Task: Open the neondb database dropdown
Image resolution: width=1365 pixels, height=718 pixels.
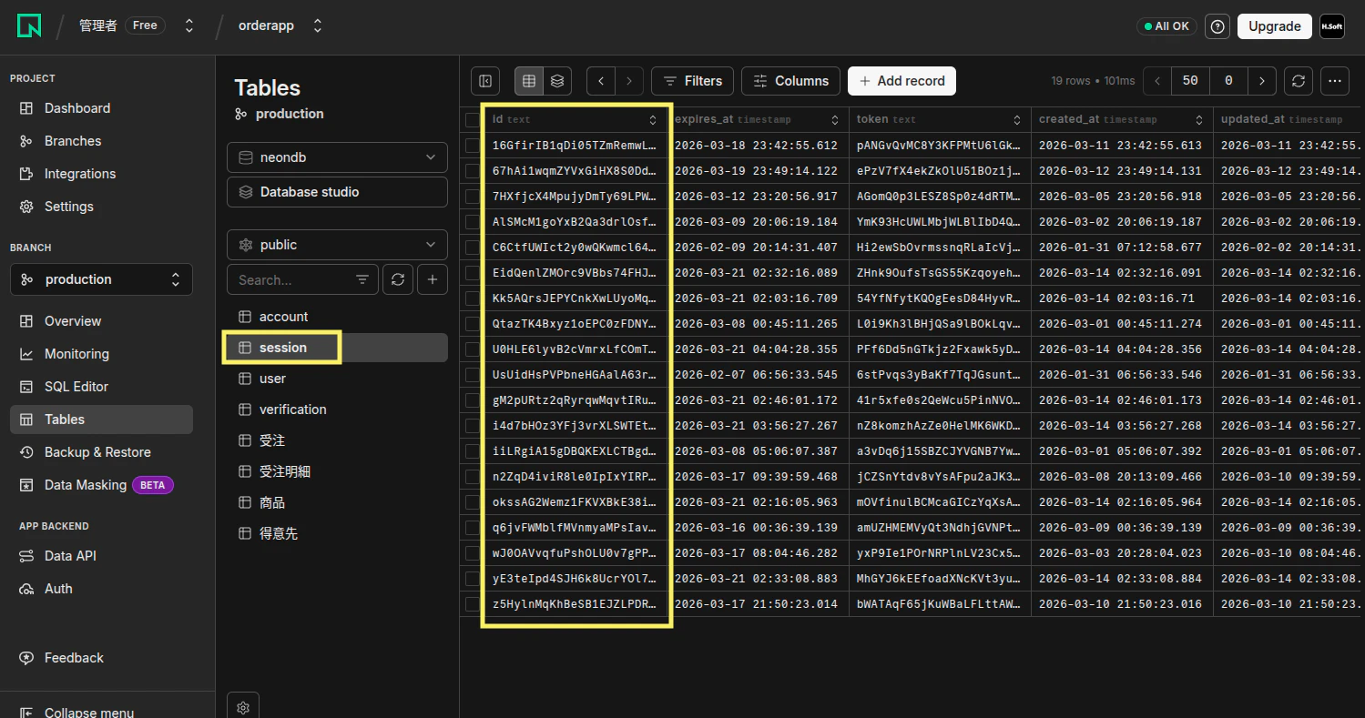Action: coord(337,157)
